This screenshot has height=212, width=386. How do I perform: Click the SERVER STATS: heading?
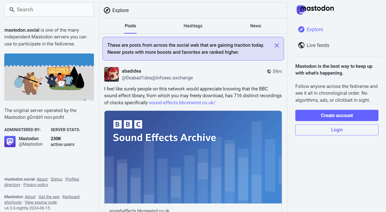pos(65,130)
